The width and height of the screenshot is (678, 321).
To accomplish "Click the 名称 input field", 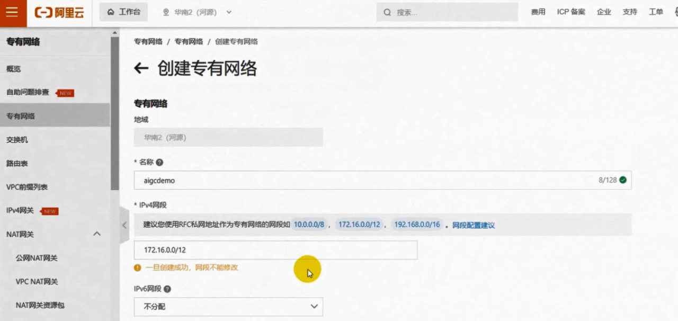I will [365, 180].
